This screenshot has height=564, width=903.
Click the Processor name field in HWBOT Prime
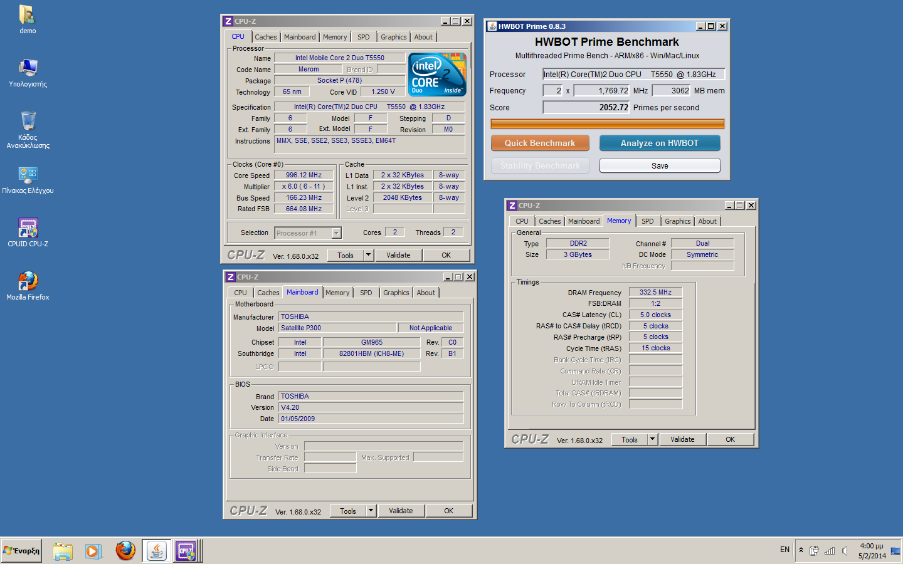[x=633, y=74]
